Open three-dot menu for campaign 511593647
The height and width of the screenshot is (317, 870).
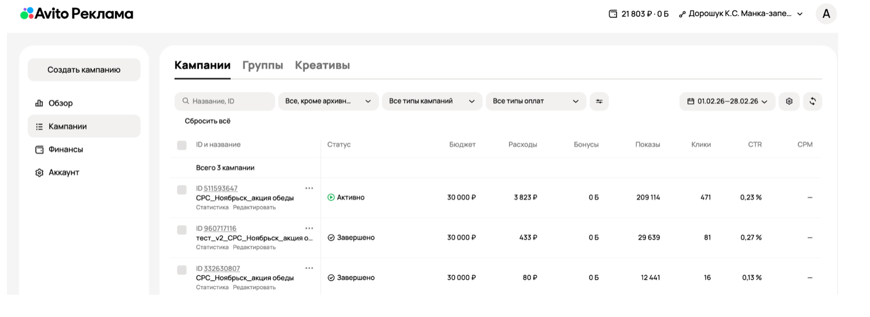[309, 188]
